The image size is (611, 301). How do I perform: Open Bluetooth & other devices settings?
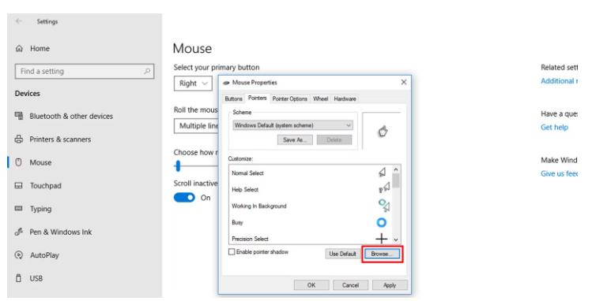tap(71, 116)
